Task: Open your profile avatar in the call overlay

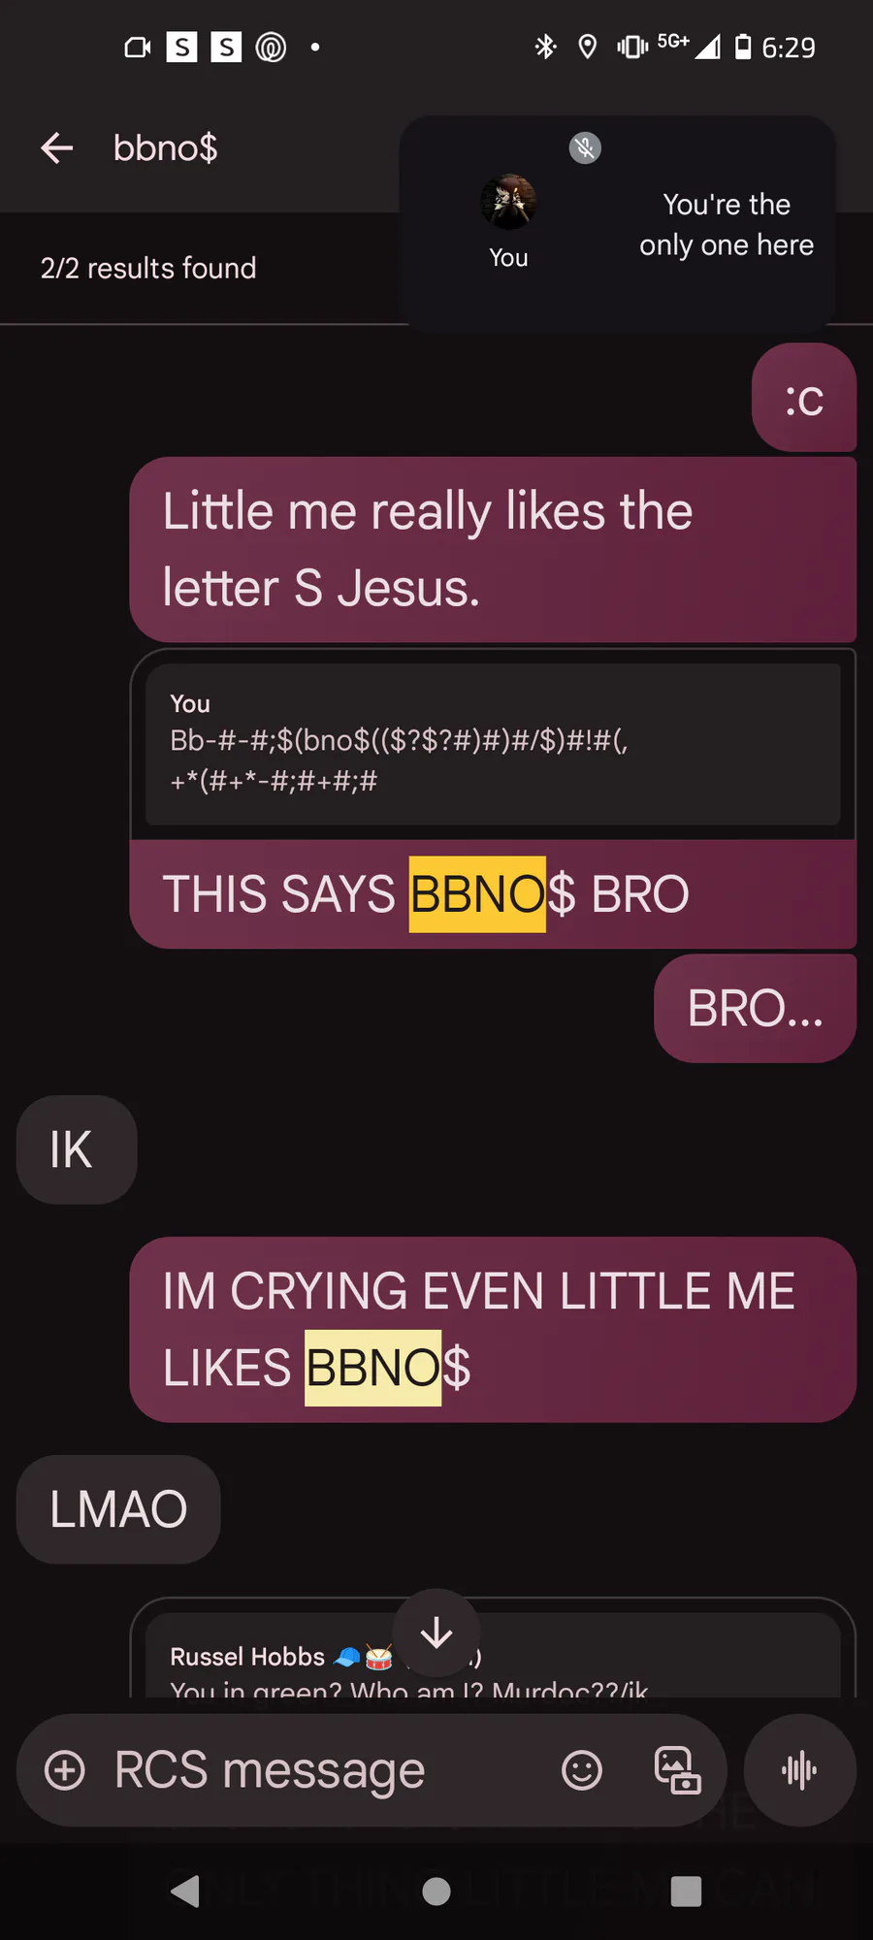Action: [508, 202]
